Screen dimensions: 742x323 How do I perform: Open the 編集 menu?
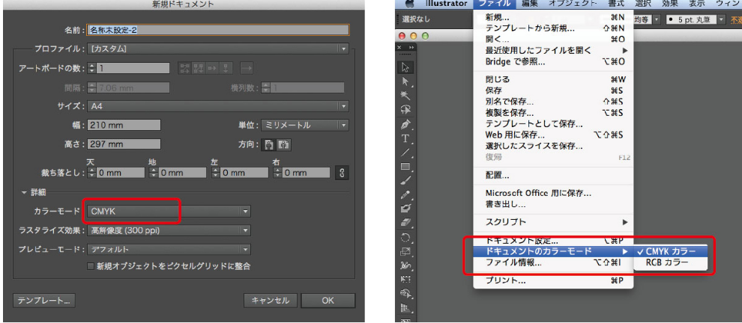click(x=531, y=4)
